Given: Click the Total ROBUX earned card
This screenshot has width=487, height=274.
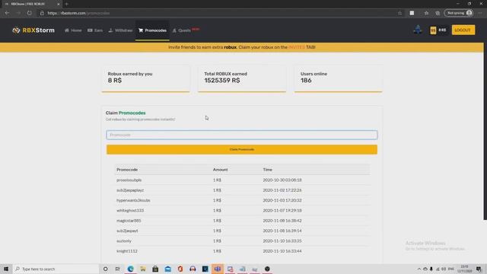Looking at the screenshot, I should coord(242,78).
